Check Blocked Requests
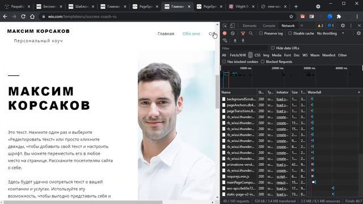 pyautogui.click(x=263, y=62)
